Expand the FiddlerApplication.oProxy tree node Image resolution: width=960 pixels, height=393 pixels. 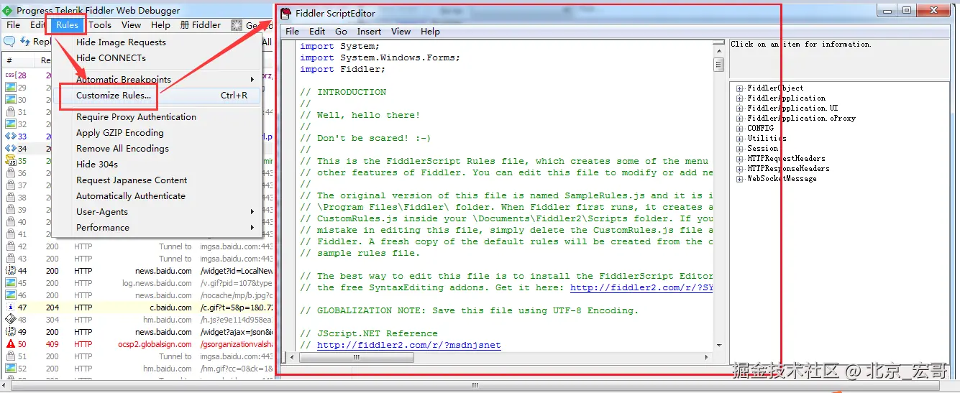coord(739,119)
